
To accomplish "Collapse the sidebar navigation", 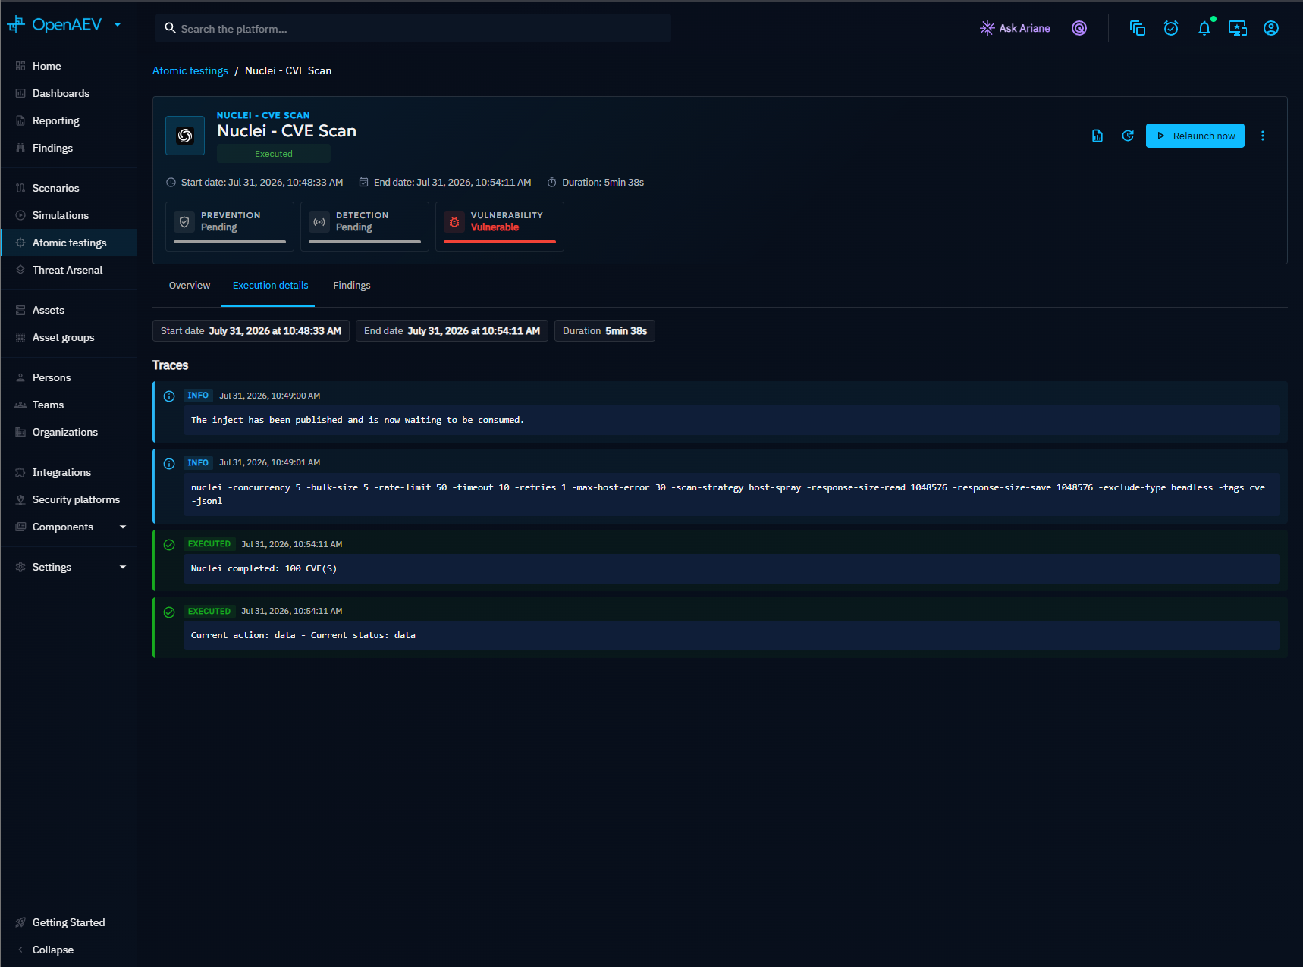I will click(68, 950).
